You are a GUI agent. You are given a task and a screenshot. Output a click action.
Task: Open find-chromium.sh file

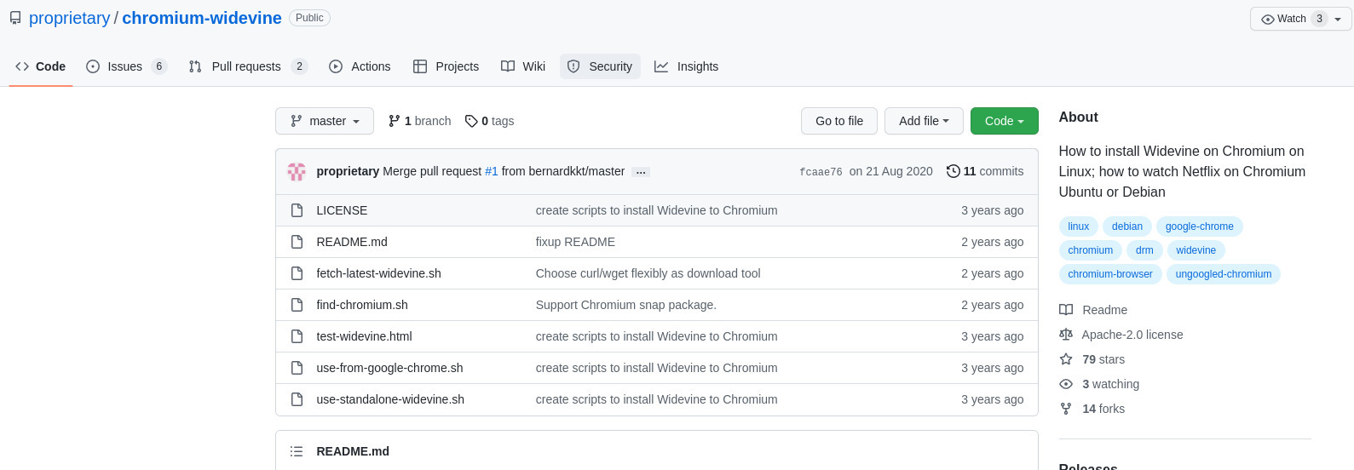tap(362, 305)
